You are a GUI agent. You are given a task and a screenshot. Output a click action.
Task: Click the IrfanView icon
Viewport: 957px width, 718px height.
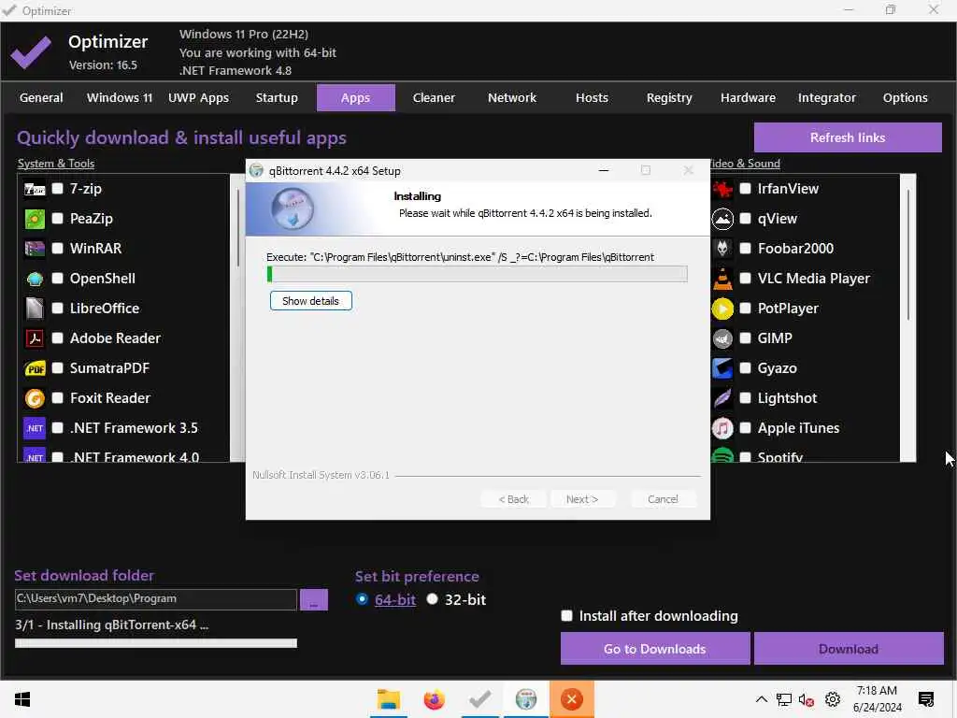tap(722, 189)
